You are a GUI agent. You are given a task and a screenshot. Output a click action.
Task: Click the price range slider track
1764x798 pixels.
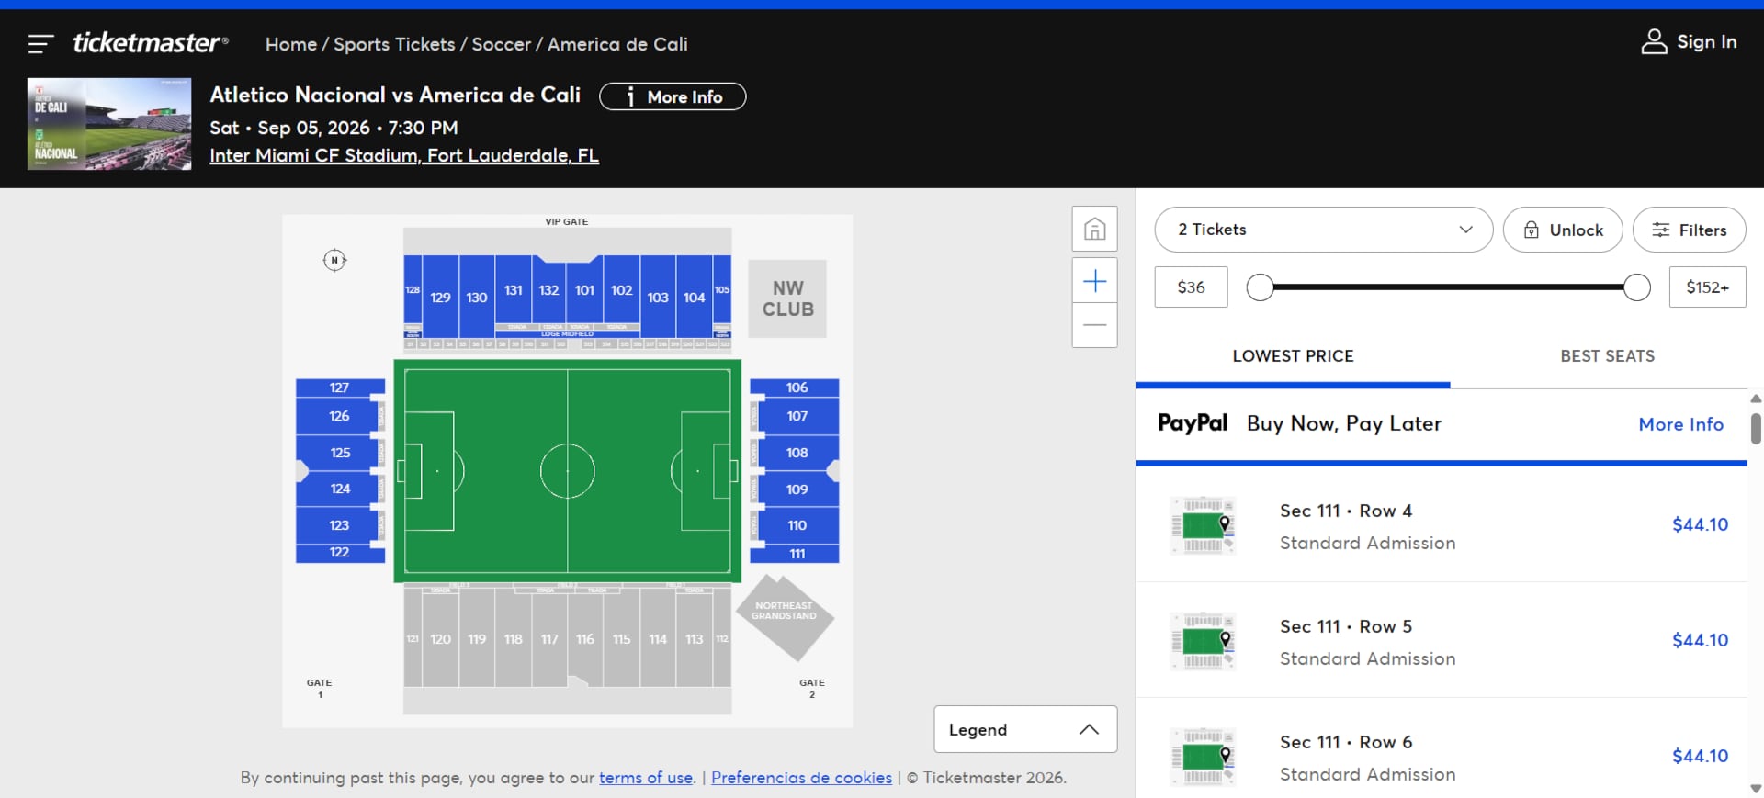[1448, 287]
